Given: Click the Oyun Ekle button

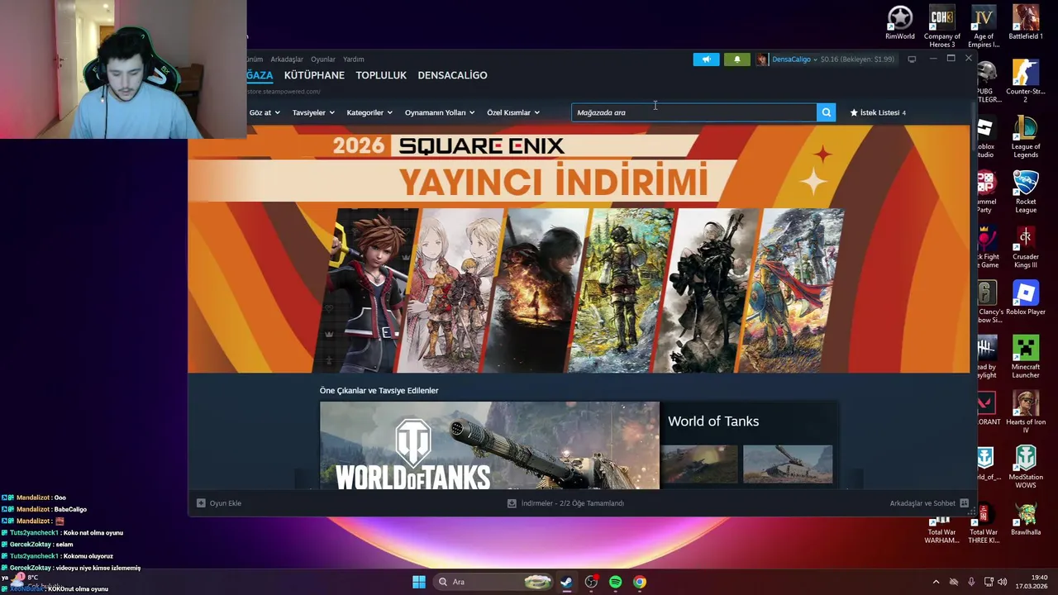Looking at the screenshot, I should 219,502.
